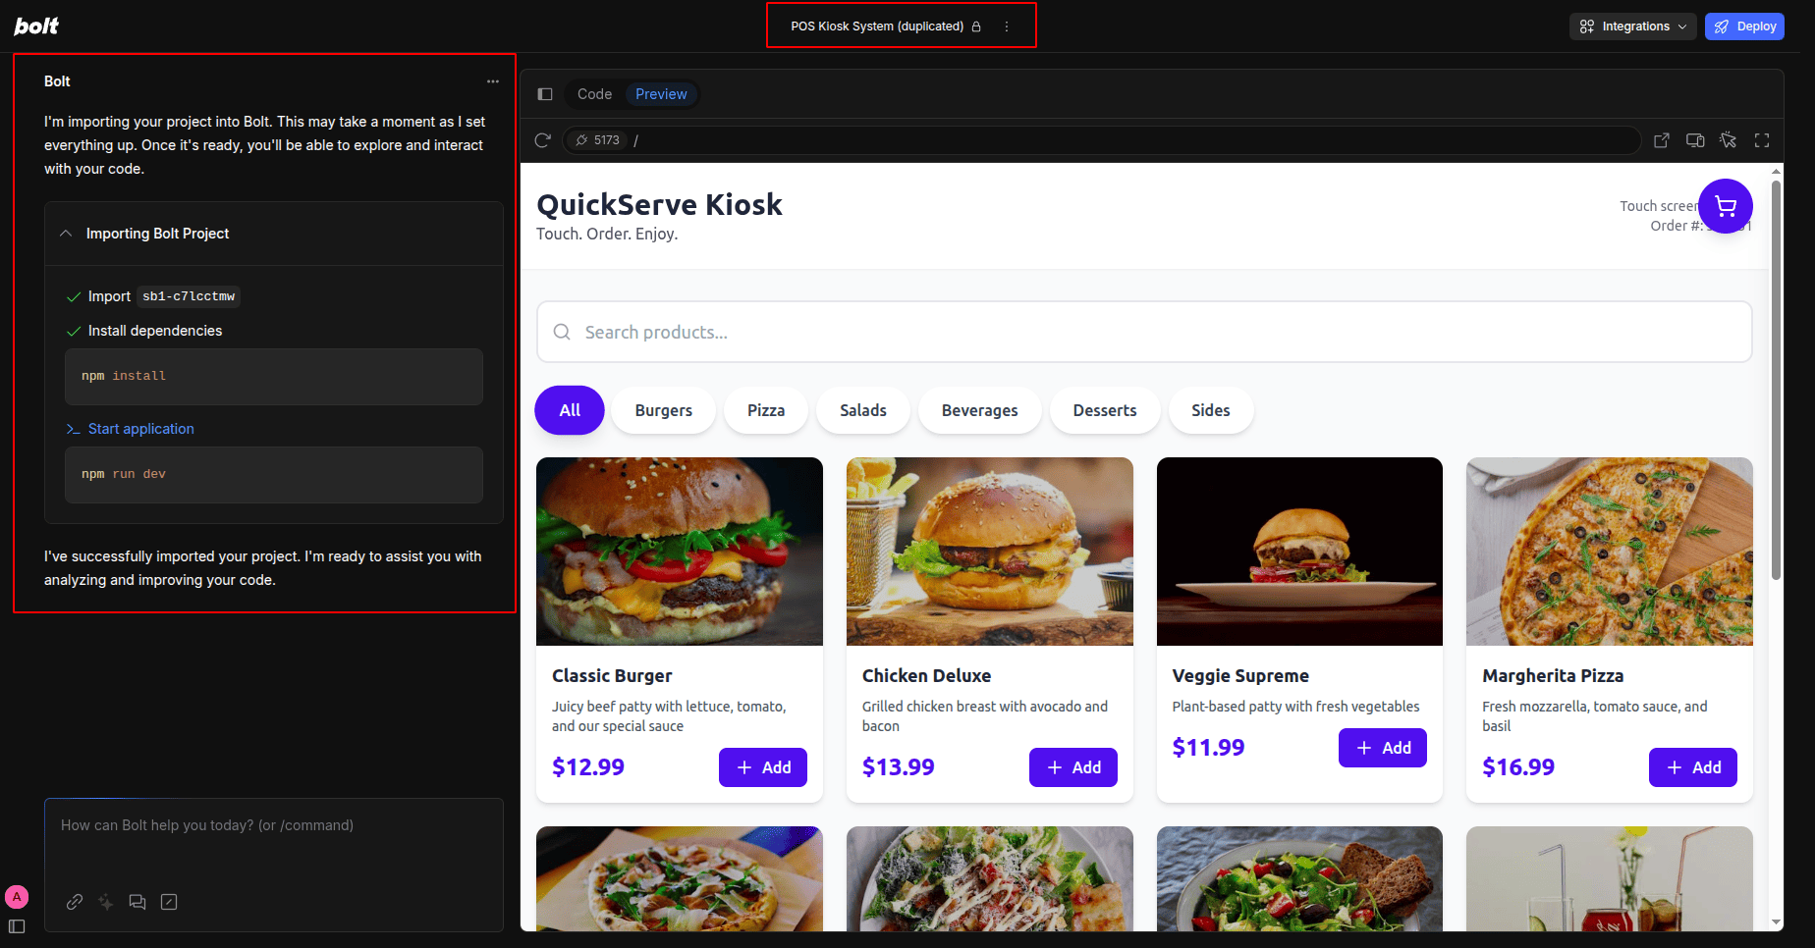
Task: Click the terminal prompt icon beside Start application
Action: pos(73,429)
